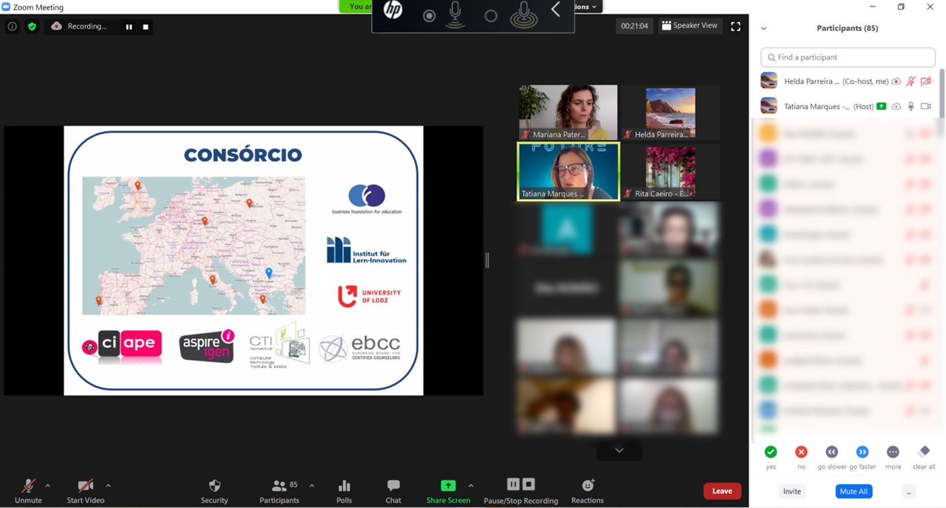Screen dimensions: 946x508
Task: Click the stop icon above Pause/Stop Recording
Action: [x=529, y=485]
